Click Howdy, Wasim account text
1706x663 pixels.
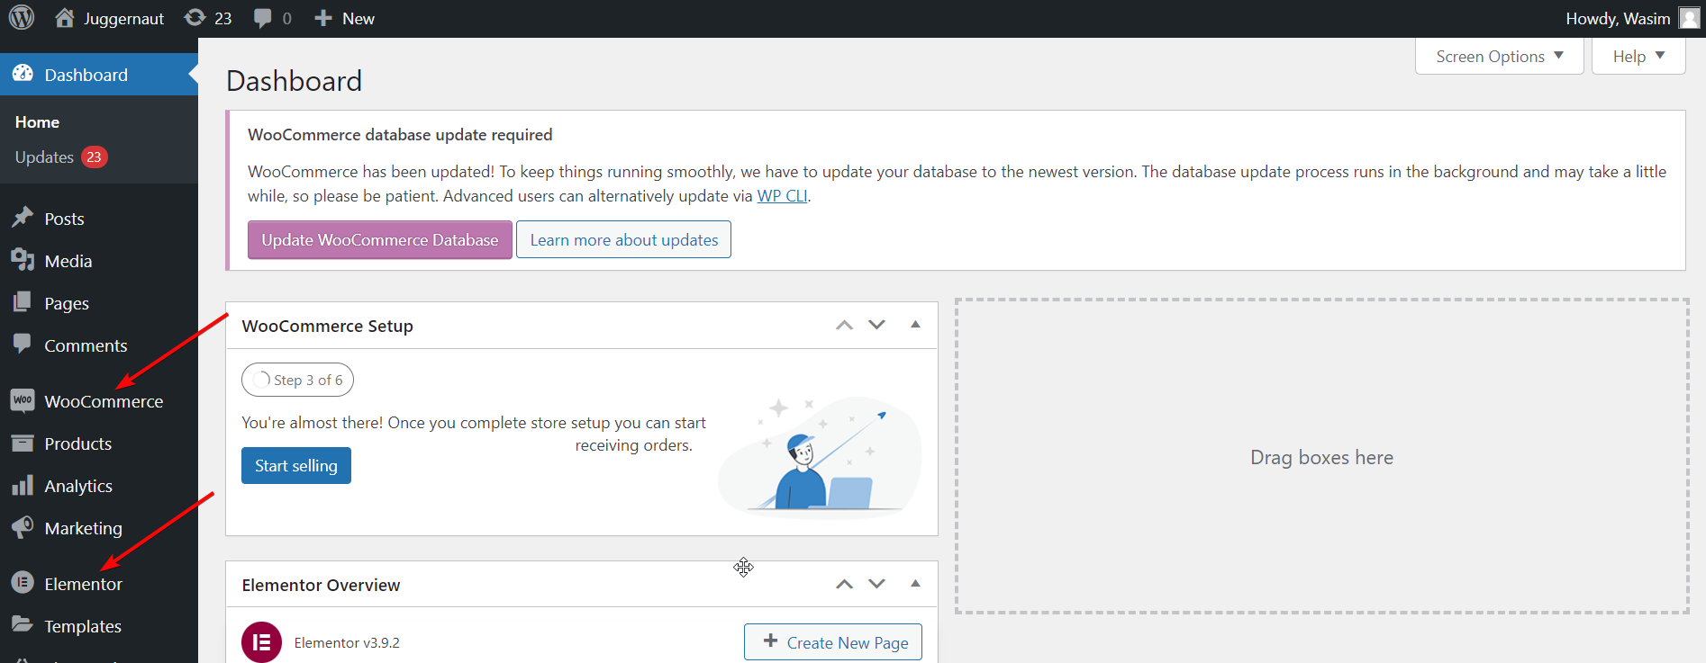(x=1618, y=18)
